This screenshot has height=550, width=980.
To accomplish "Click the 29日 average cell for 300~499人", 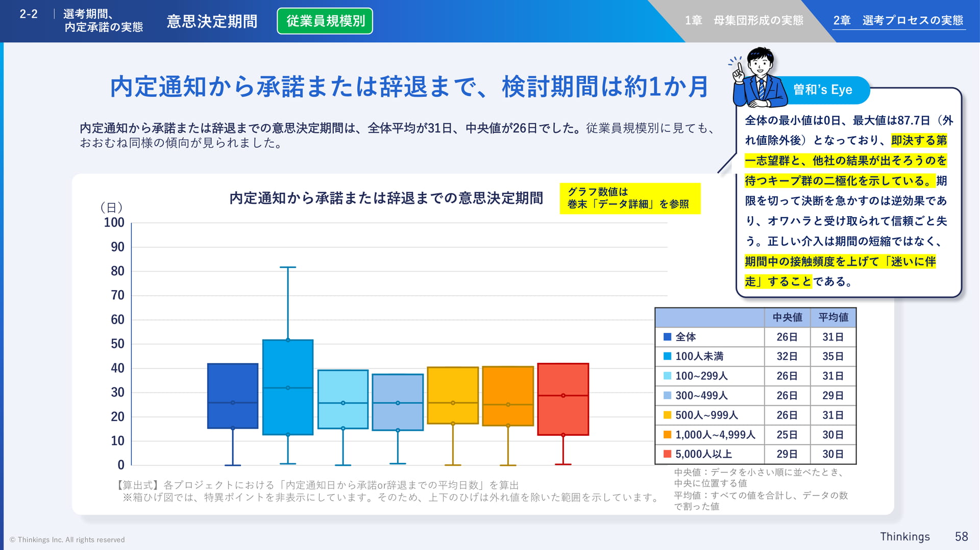I will [833, 396].
